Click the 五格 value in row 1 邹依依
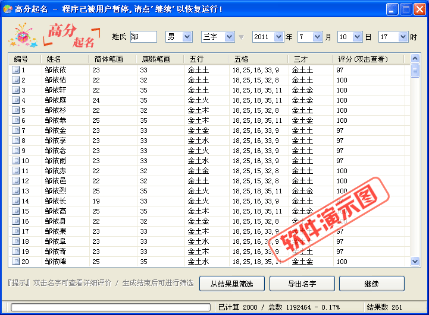429x315 pixels. (x=256, y=70)
